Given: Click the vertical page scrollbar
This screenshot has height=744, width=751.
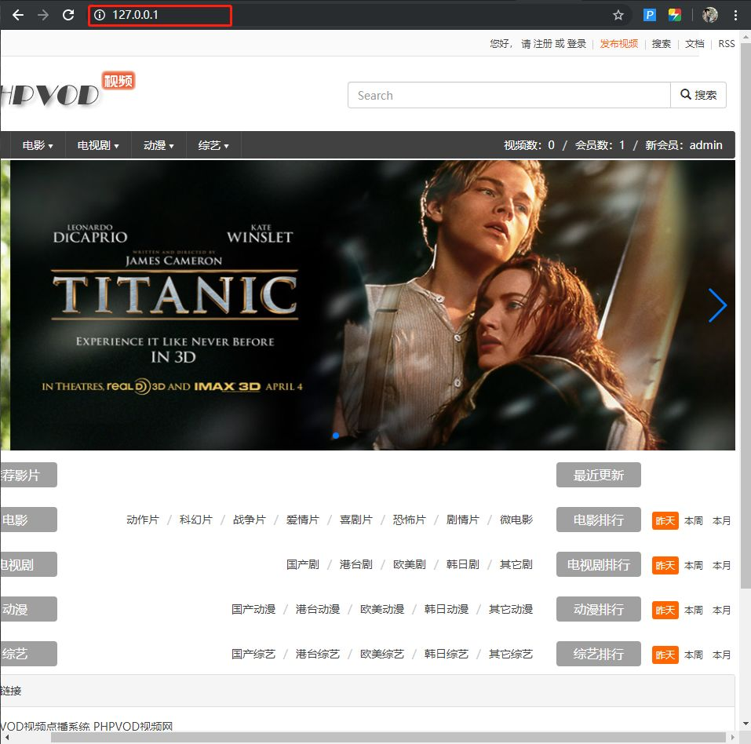Looking at the screenshot, I should (x=746, y=316).
